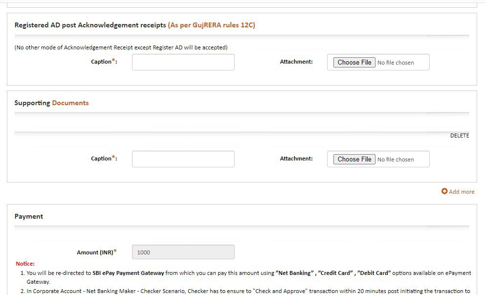Click Choose File under Supporting Documents
The height and width of the screenshot is (295, 485).
(x=354, y=159)
